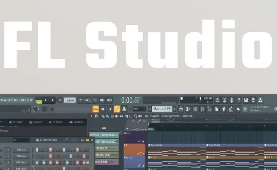This screenshot has height=170, width=277.
Task: Open the tempo tapper icon
Action: click(x=231, y=109)
